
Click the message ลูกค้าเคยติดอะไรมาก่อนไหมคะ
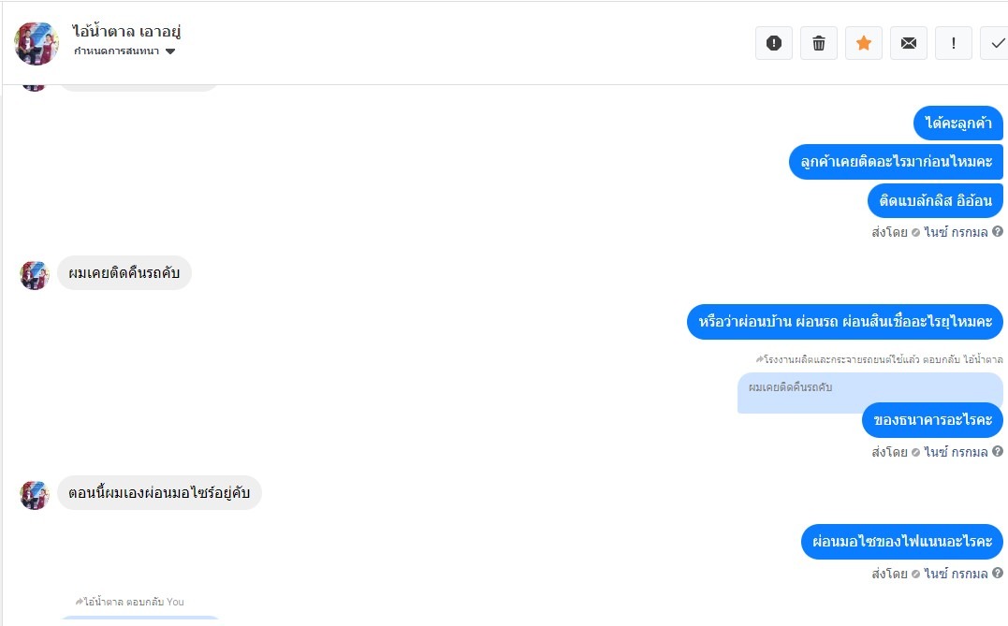pos(896,162)
